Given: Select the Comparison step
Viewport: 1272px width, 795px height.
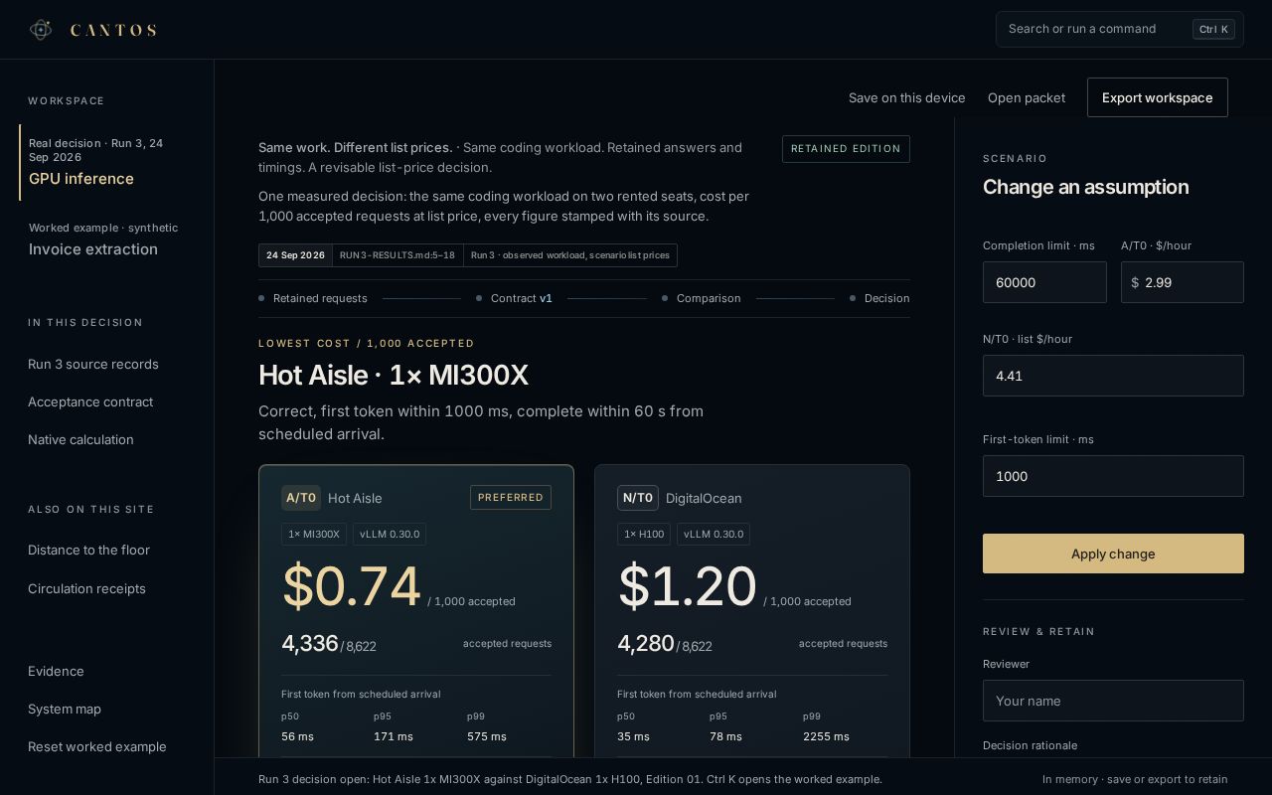Looking at the screenshot, I should [x=702, y=298].
